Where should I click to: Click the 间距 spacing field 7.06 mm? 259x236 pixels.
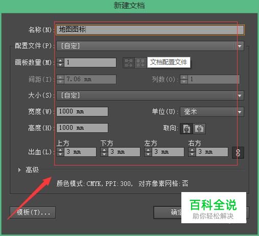tap(90, 79)
